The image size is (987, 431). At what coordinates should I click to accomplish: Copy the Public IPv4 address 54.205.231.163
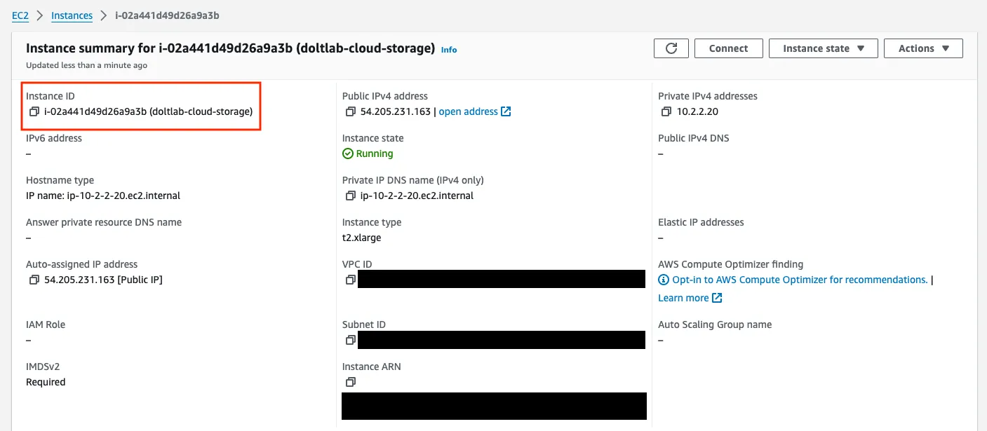(351, 111)
